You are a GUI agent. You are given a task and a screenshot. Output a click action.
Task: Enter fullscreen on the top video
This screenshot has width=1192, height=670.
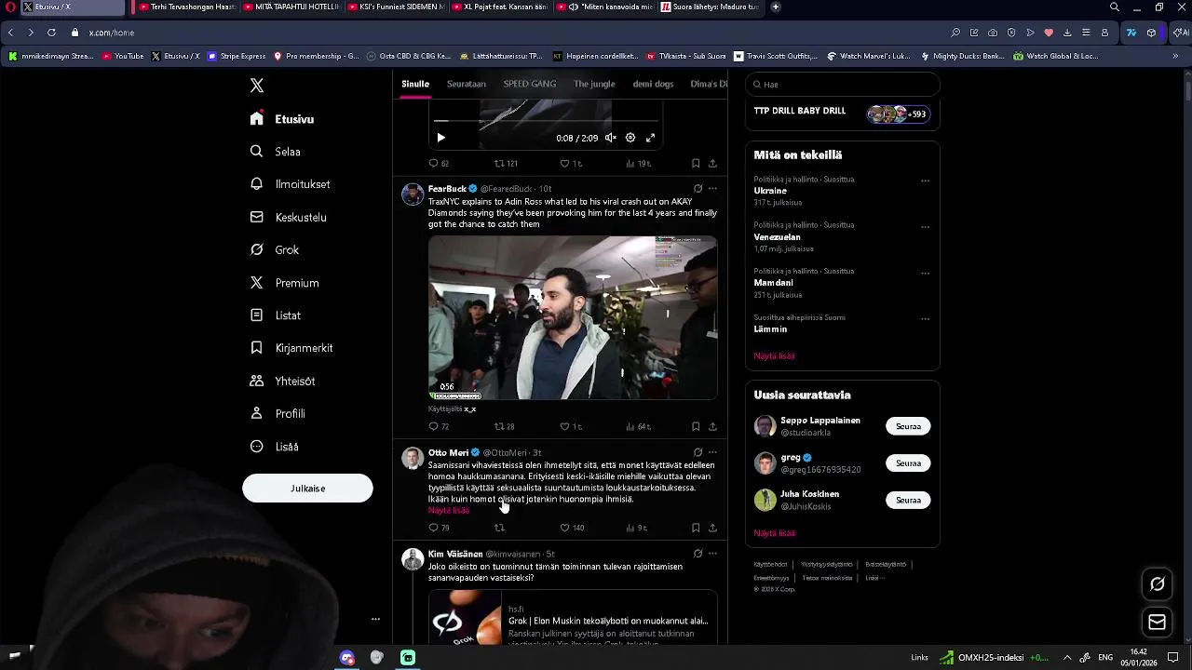(x=650, y=138)
